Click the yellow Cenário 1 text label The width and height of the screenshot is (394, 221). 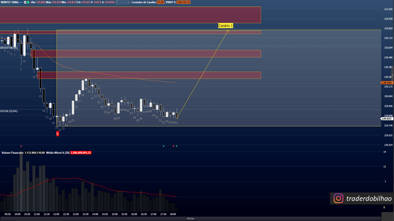click(x=226, y=26)
